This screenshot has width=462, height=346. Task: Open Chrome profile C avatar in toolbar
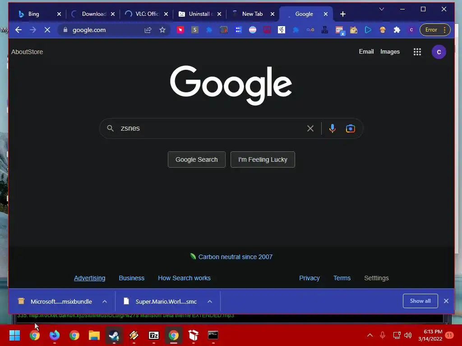pos(411,30)
